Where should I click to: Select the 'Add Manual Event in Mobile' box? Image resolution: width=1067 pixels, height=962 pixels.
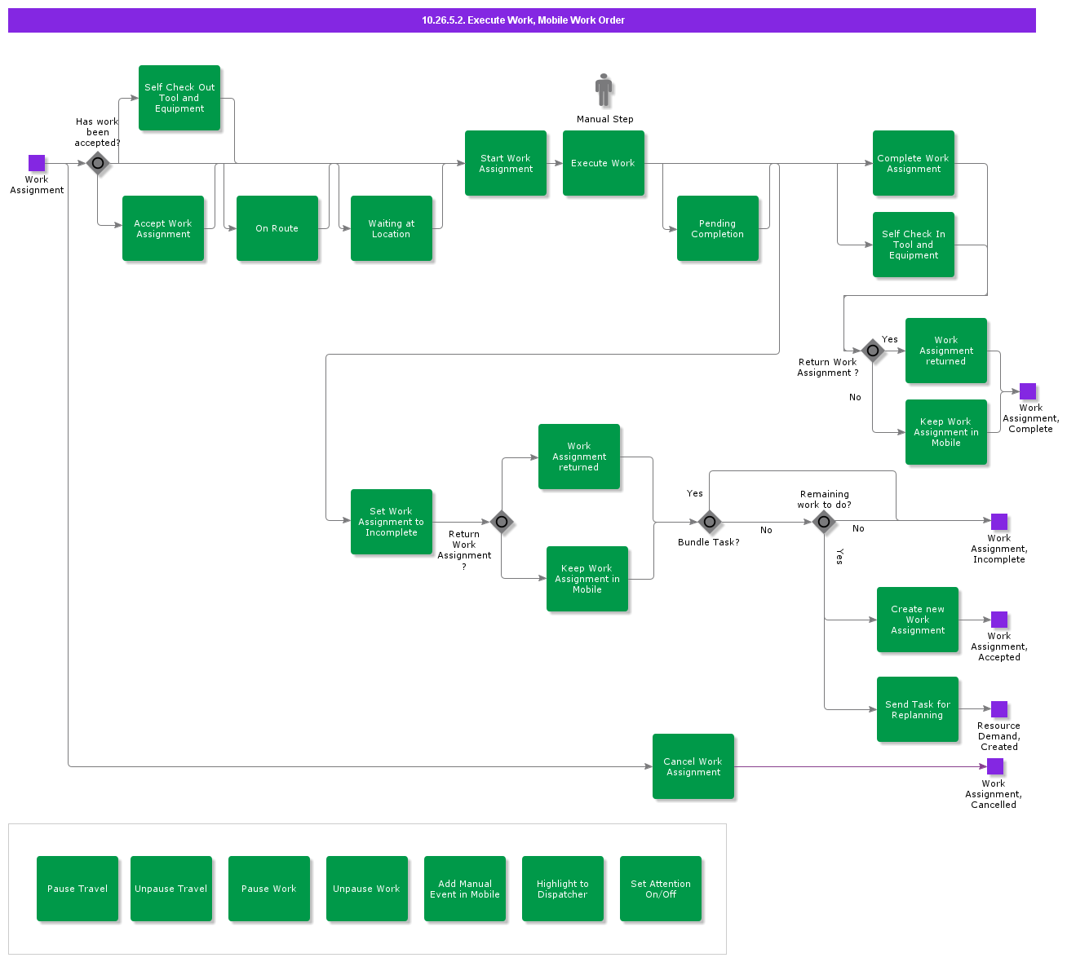(x=465, y=889)
